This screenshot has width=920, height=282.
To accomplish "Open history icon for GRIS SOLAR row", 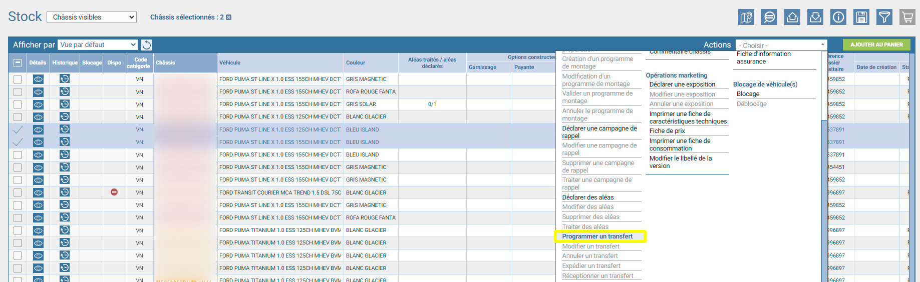I will point(65,104).
